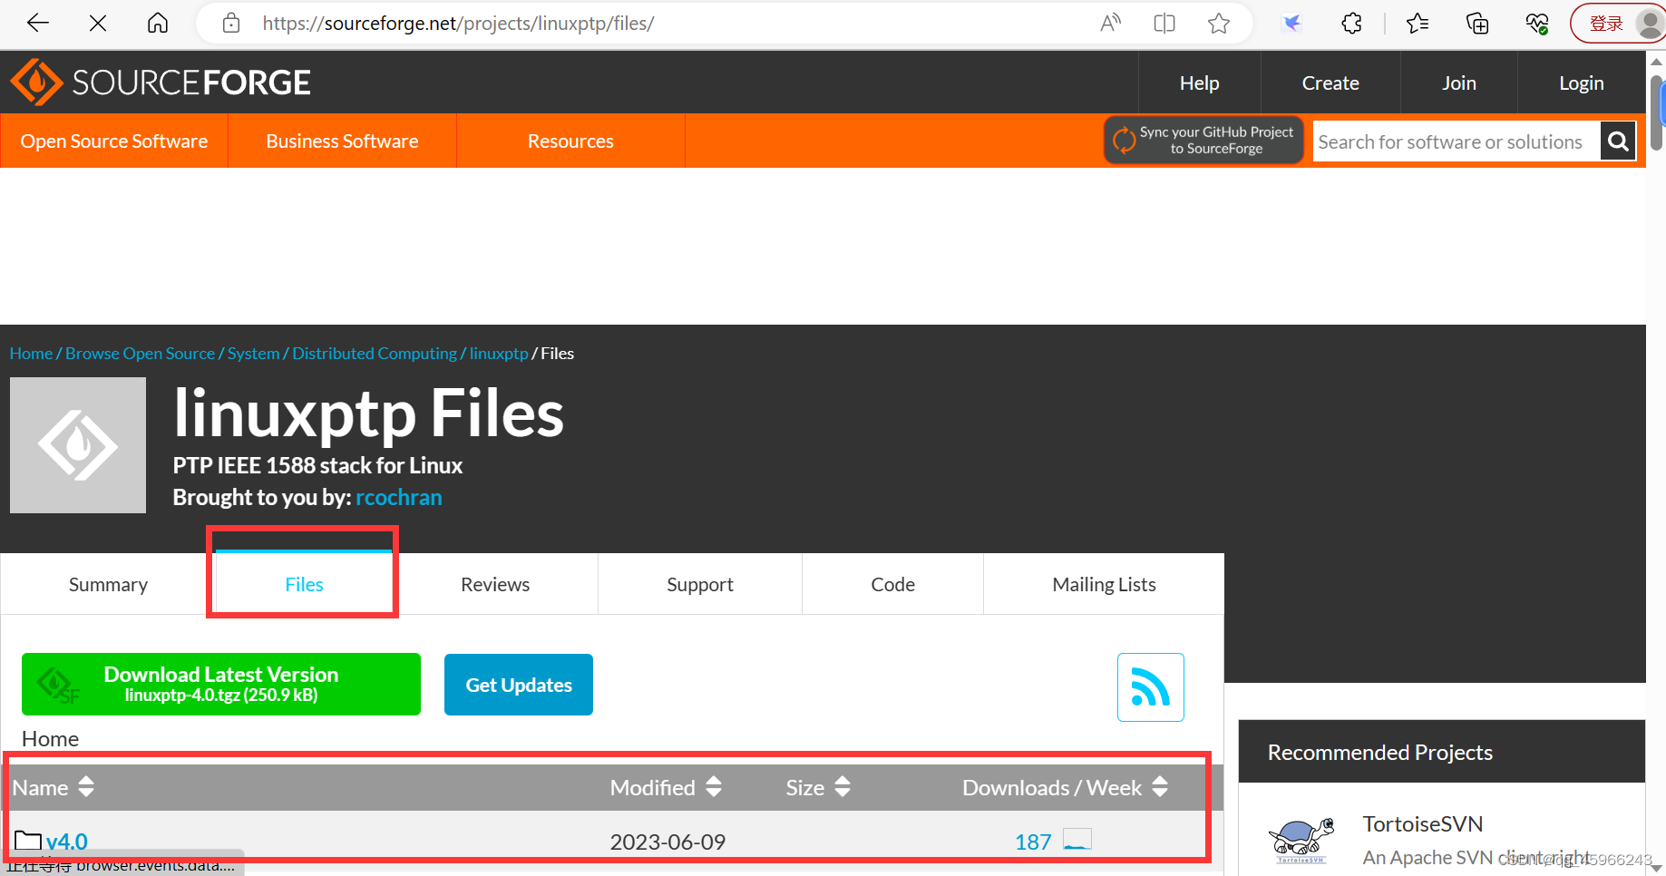Open the Create menu item
This screenshot has width=1666, height=876.
pos(1330,83)
